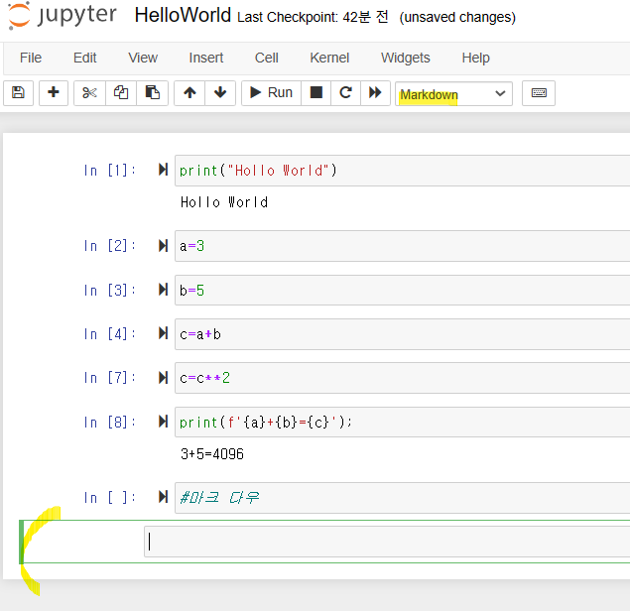Run cell In [2] with its run icon

point(163,245)
